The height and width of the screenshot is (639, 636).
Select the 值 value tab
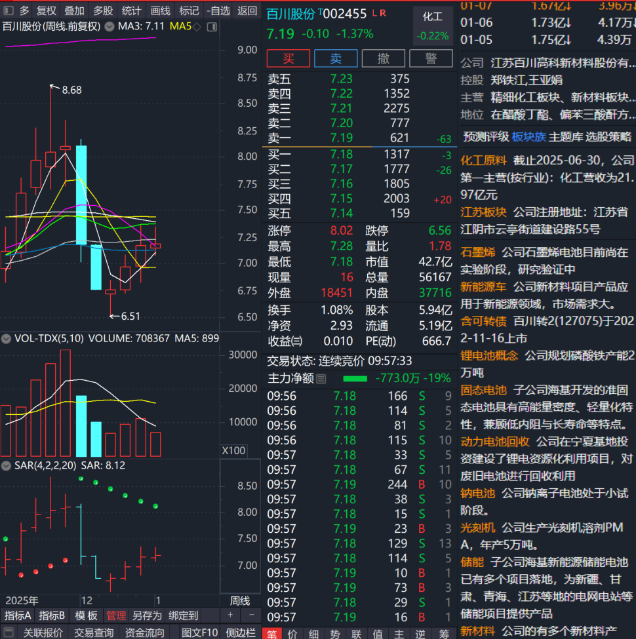point(378,634)
